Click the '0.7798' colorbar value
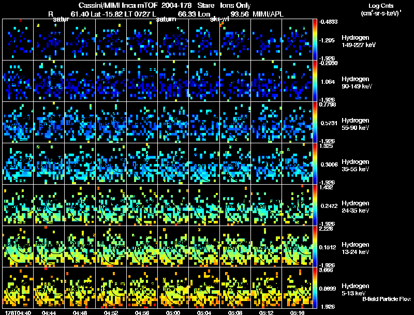 [328, 104]
